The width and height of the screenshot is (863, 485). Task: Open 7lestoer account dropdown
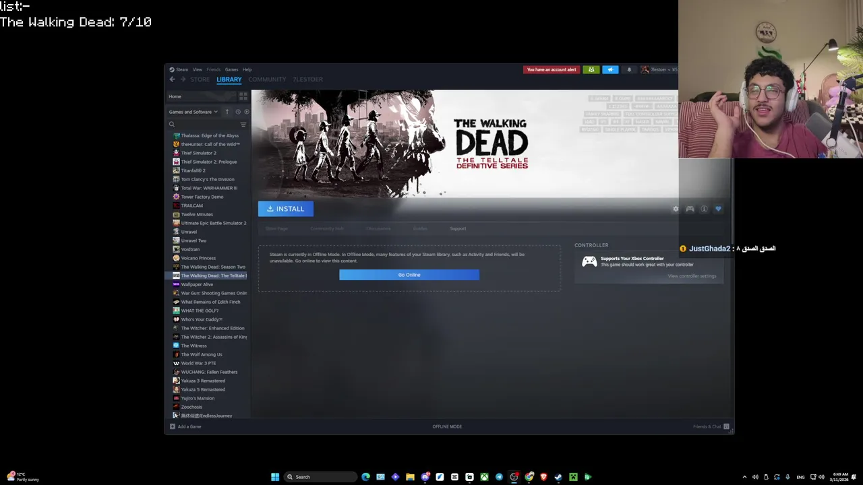point(659,69)
